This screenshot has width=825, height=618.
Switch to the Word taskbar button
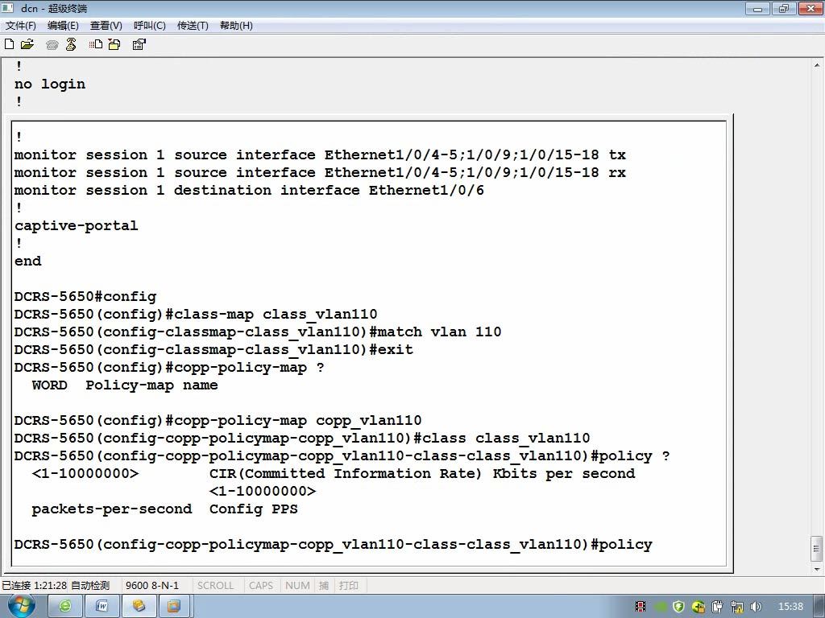point(102,607)
